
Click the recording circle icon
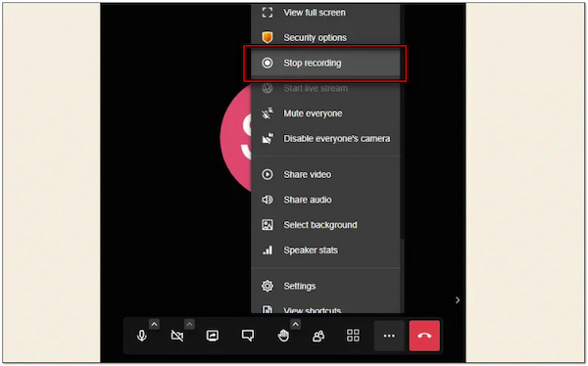(x=268, y=63)
